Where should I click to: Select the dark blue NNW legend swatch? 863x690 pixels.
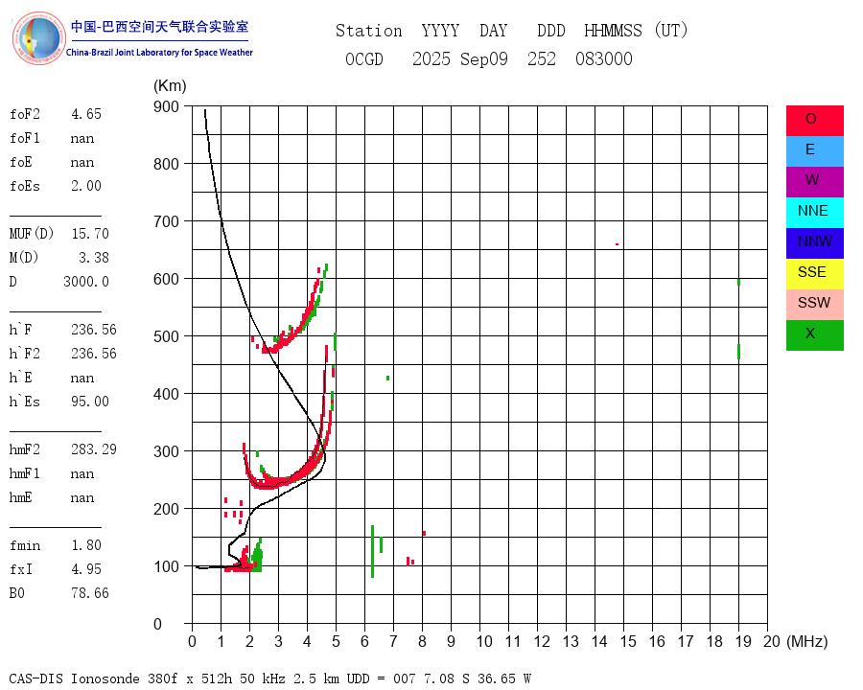pyautogui.click(x=814, y=243)
